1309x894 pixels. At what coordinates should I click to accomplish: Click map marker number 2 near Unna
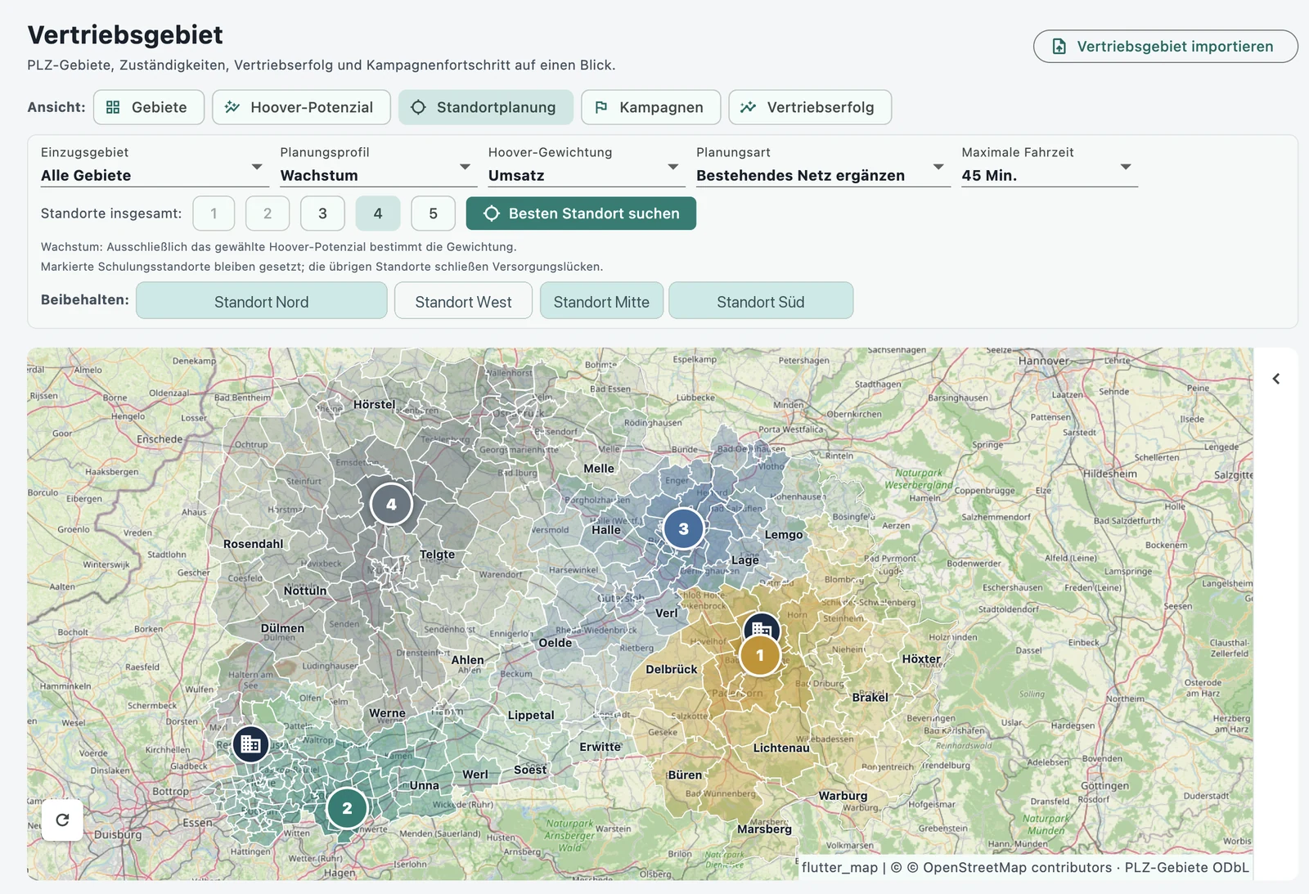[x=347, y=808]
